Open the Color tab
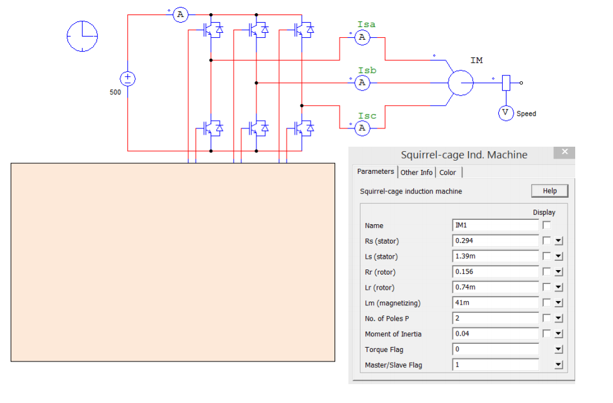This screenshot has height=403, width=613. coord(447,172)
